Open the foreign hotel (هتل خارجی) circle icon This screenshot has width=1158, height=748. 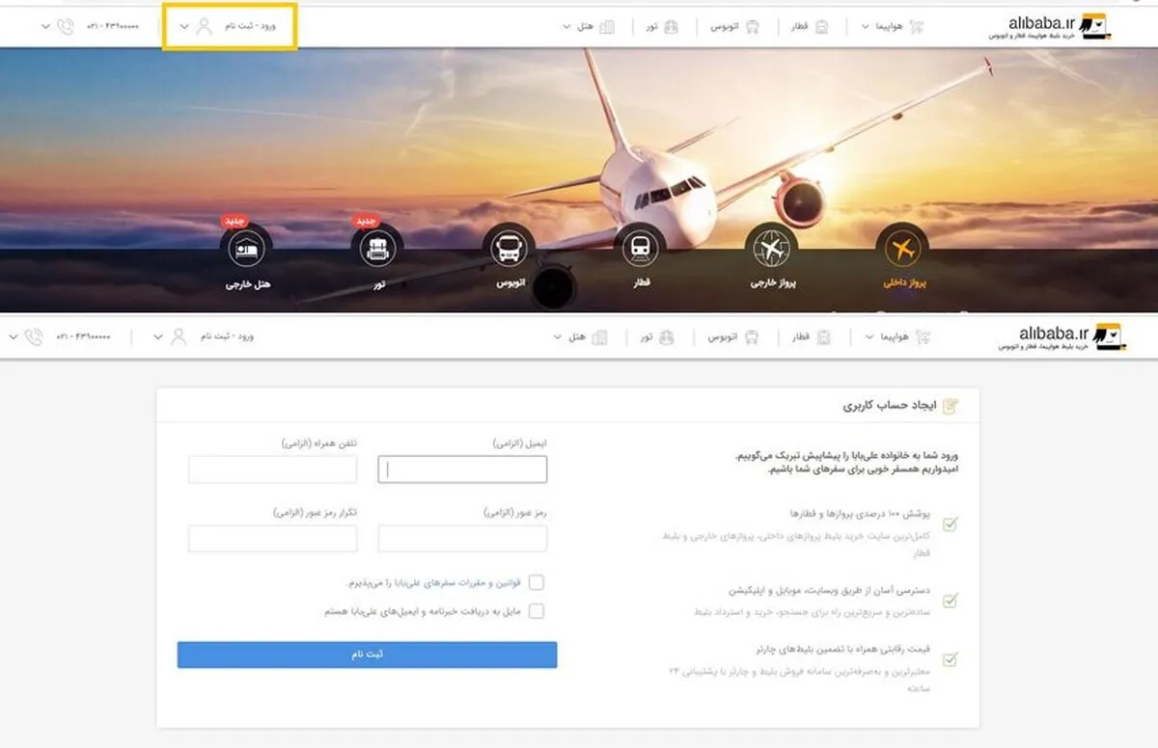click(246, 250)
